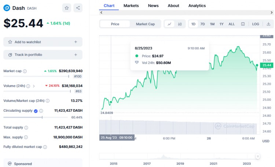Open the share icon button
This screenshot has width=275, height=167.
click(x=78, y=8)
